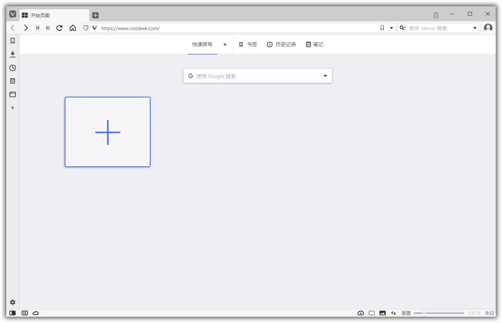
Task: Open the Notes panel
Action: tap(13, 81)
